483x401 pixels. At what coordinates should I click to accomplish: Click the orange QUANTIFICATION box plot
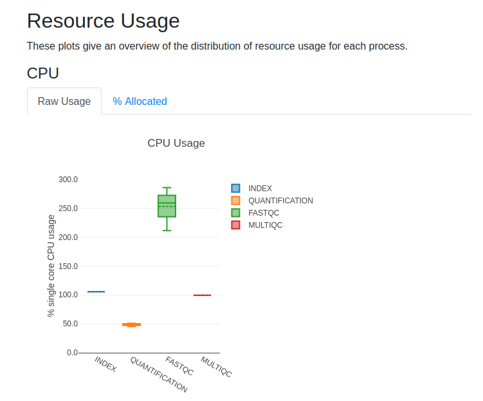coord(131,324)
